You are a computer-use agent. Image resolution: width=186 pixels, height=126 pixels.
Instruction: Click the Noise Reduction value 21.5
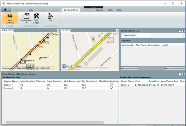tap(48, 85)
